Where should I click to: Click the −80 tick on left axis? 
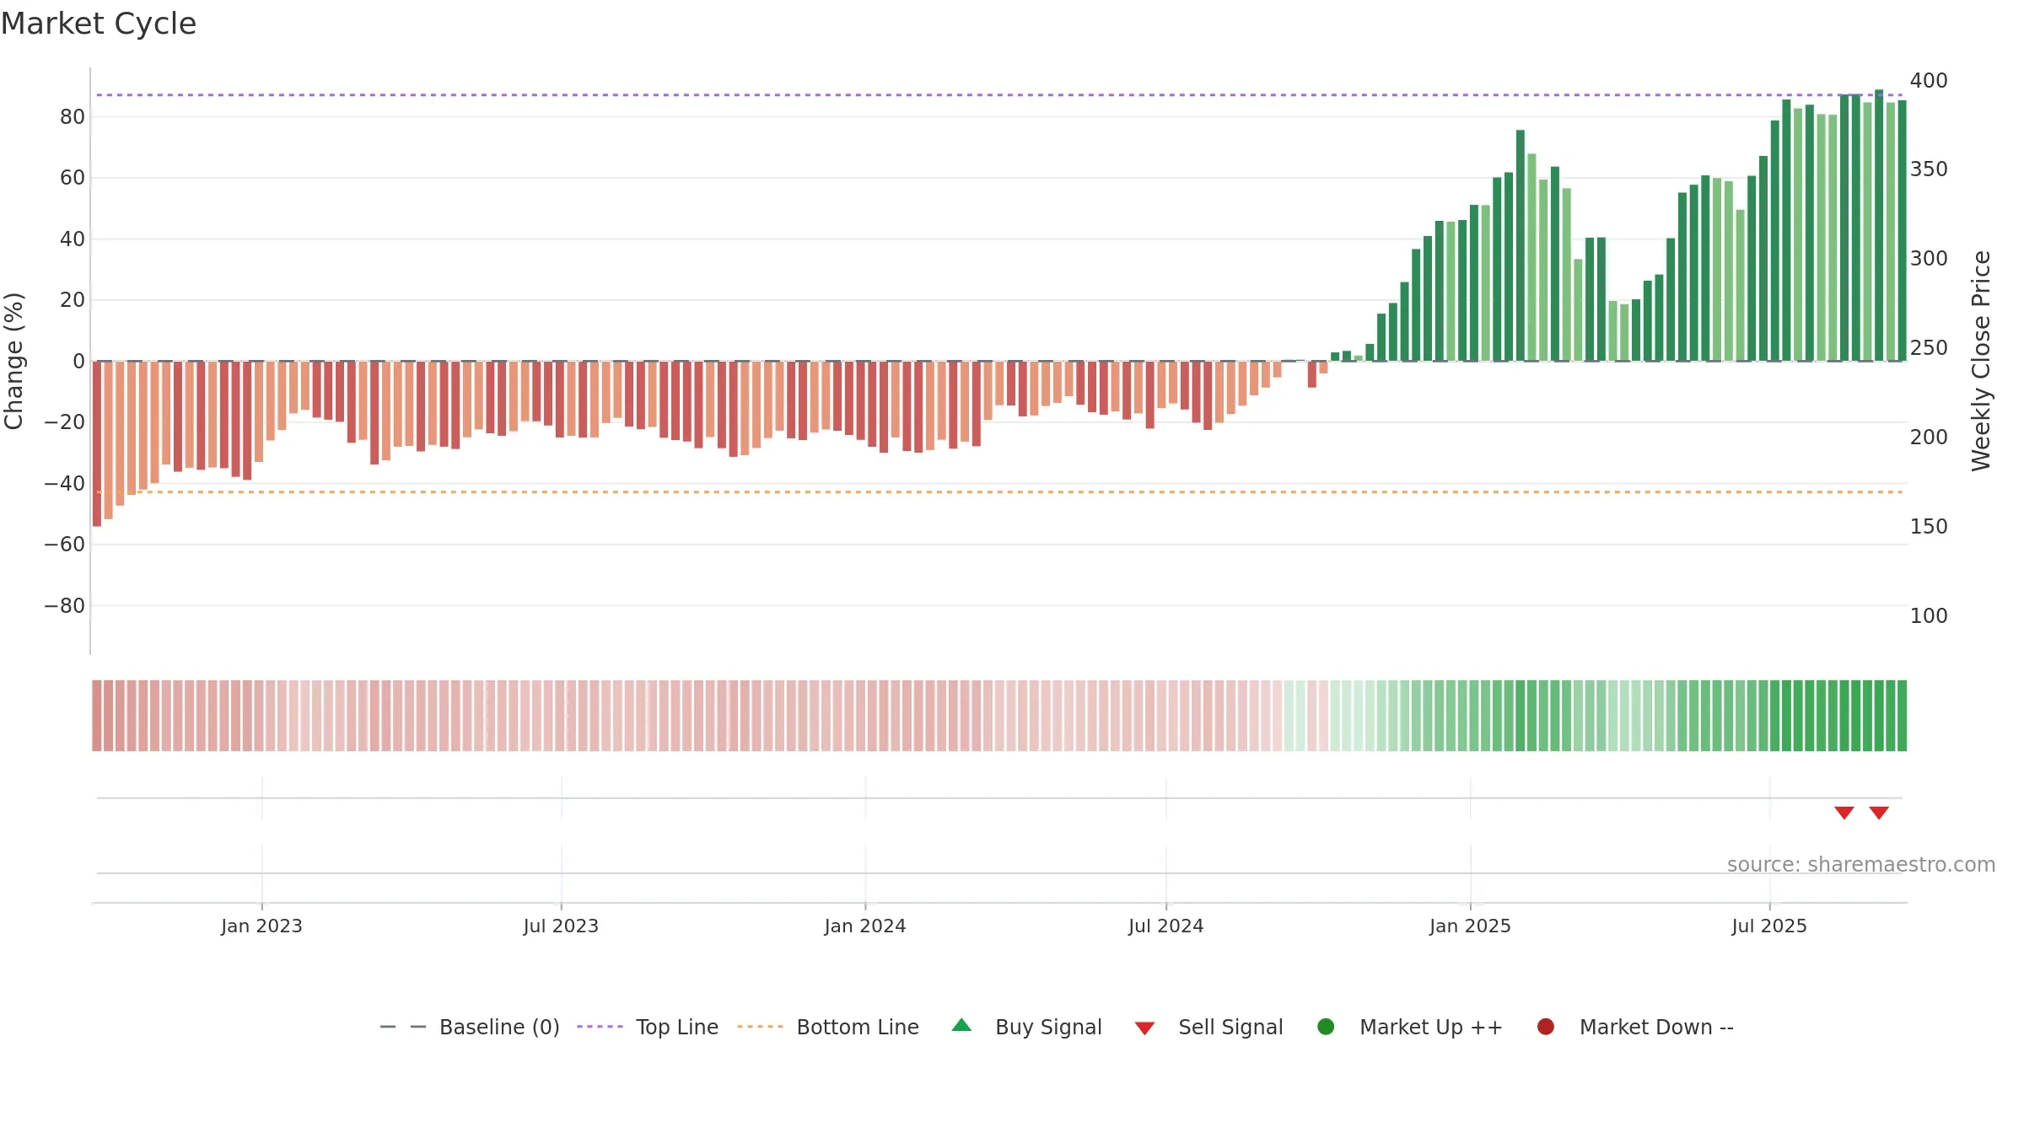coord(64,606)
